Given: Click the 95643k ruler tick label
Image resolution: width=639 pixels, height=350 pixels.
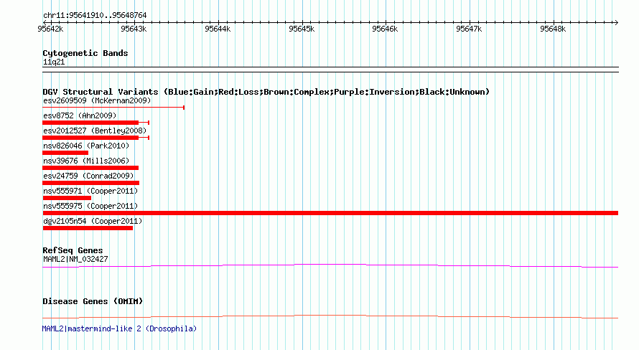Looking at the screenshot, I should [134, 29].
